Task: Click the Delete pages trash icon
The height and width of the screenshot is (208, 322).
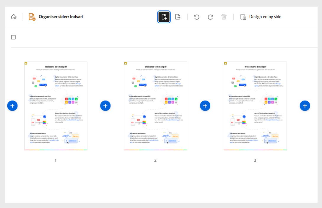Action: pyautogui.click(x=224, y=17)
